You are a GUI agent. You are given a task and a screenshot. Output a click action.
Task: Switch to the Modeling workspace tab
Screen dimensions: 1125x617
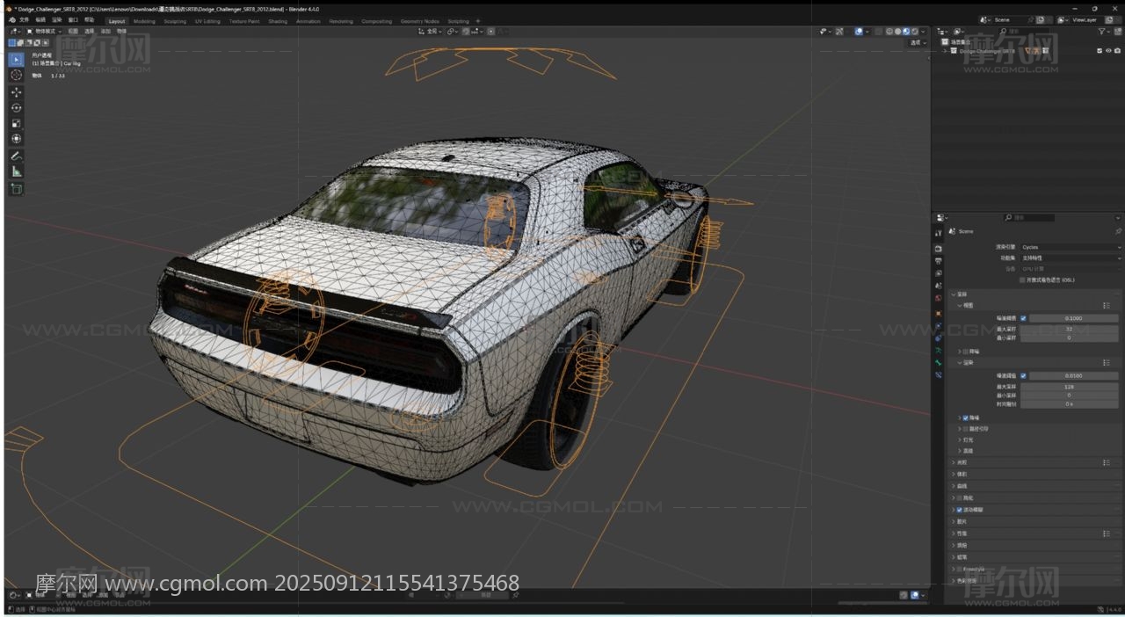(x=144, y=21)
